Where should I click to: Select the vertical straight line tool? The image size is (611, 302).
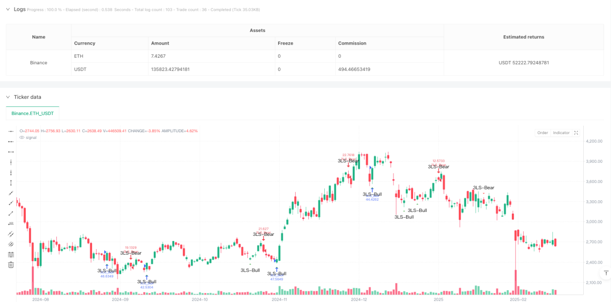coord(11,162)
